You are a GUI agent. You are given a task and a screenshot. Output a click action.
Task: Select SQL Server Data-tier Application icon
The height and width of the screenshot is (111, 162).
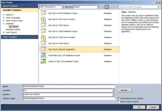click(x=43, y=49)
